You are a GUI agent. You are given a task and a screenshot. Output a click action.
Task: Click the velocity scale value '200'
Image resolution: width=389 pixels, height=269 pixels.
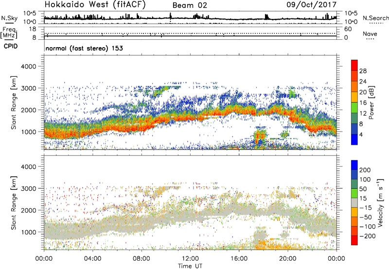pyautogui.click(x=365, y=170)
